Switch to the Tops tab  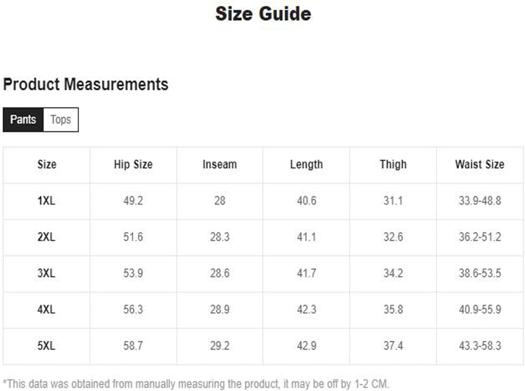pos(61,120)
